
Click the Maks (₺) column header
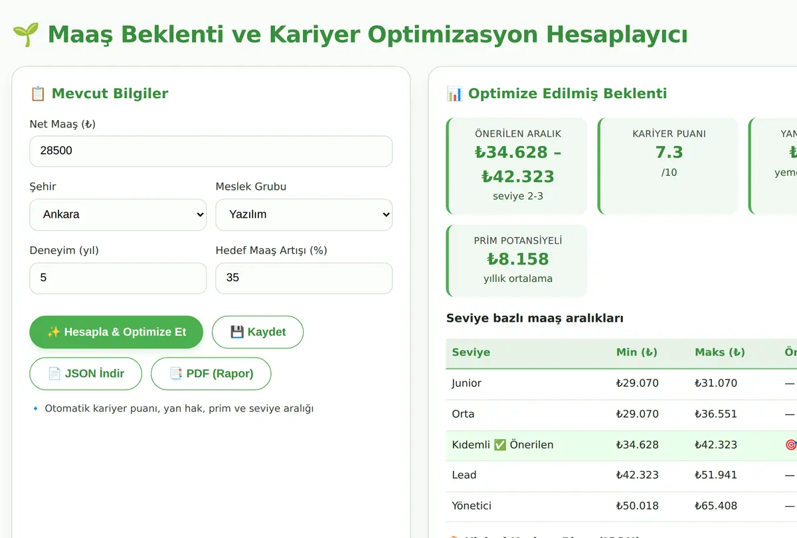(x=720, y=352)
